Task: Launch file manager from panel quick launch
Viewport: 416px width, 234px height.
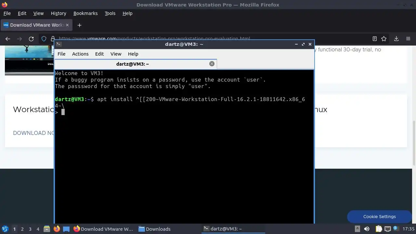Action: click(x=47, y=229)
